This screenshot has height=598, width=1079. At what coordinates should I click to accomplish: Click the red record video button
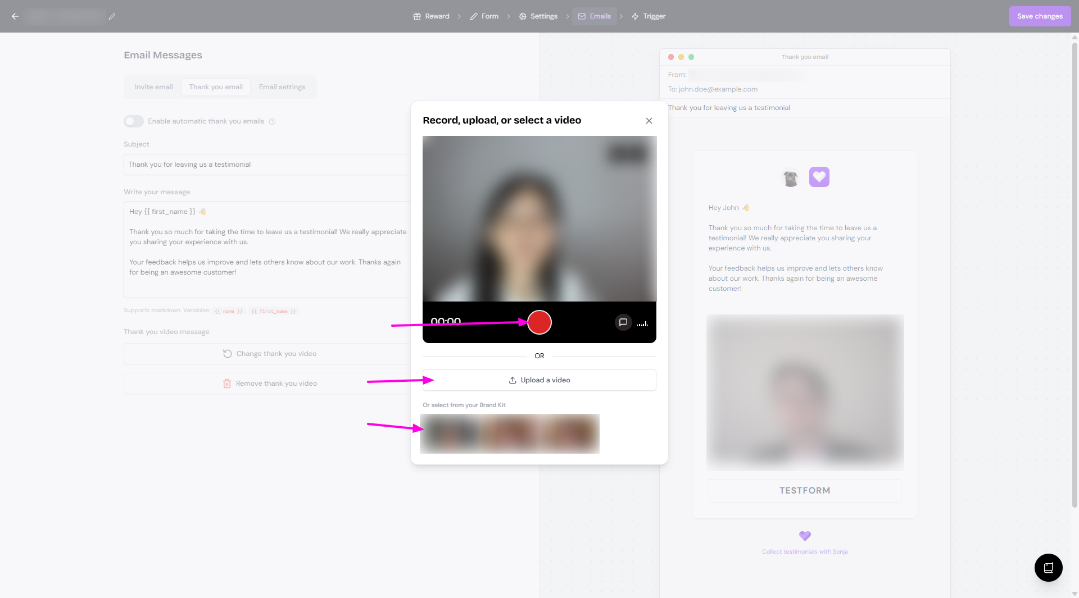point(539,322)
